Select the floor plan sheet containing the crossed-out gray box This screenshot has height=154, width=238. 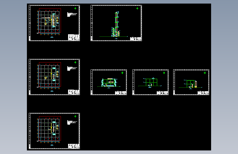coord(54,23)
